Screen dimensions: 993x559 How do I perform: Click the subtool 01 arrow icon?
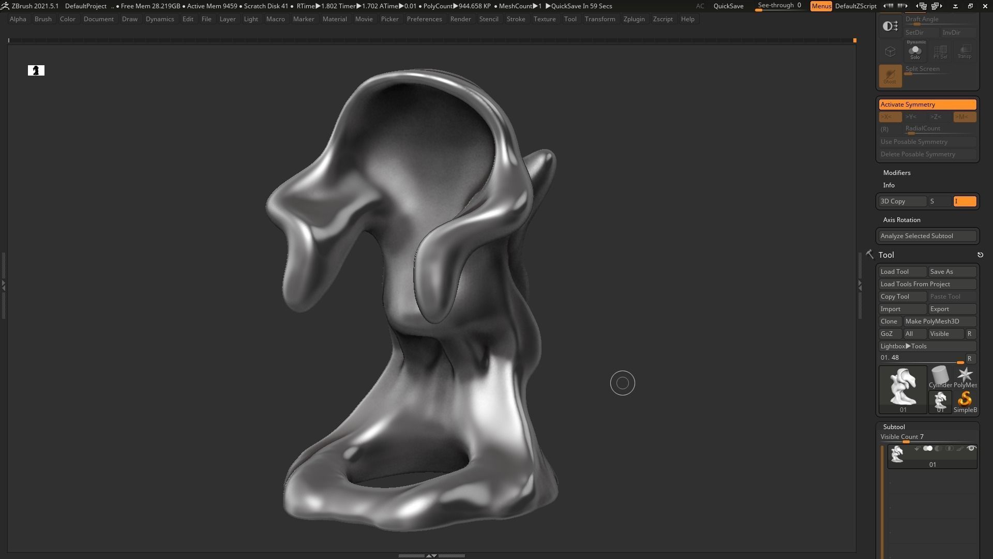917,449
